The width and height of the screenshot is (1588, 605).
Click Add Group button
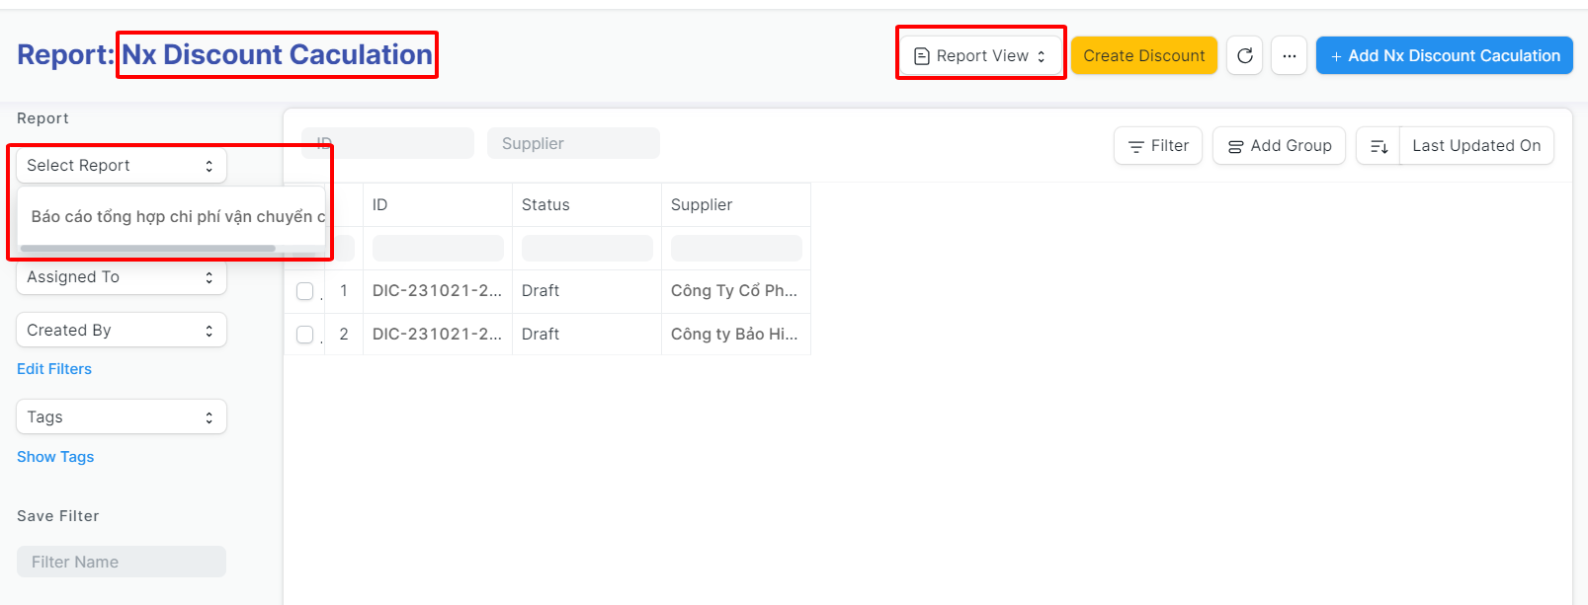coord(1279,146)
